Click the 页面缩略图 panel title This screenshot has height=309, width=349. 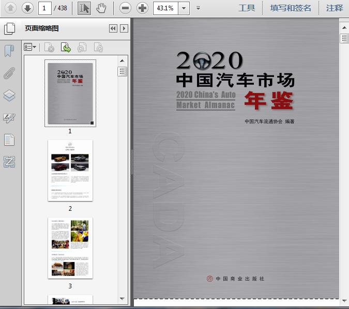tap(42, 28)
